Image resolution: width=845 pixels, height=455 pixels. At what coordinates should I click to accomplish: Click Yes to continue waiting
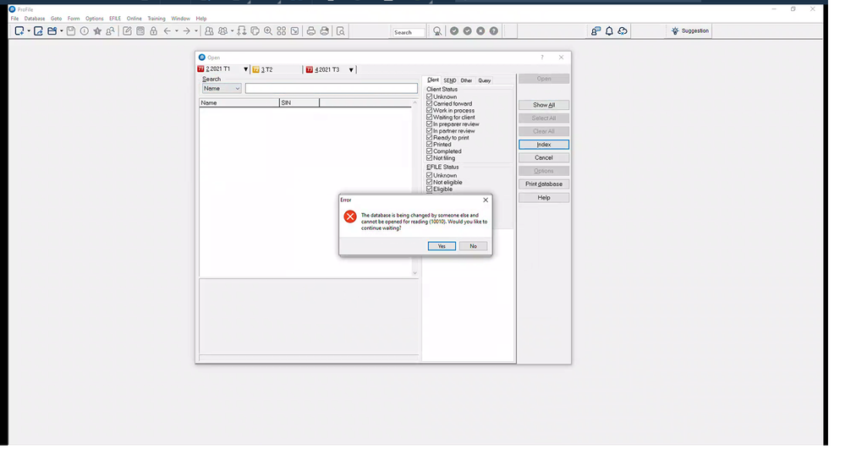click(442, 246)
